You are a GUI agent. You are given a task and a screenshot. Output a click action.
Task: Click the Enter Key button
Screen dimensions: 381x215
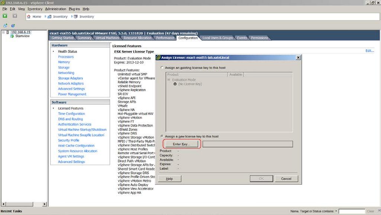182,144
